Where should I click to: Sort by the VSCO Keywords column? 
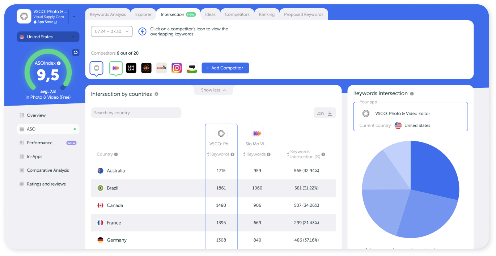tap(208, 154)
